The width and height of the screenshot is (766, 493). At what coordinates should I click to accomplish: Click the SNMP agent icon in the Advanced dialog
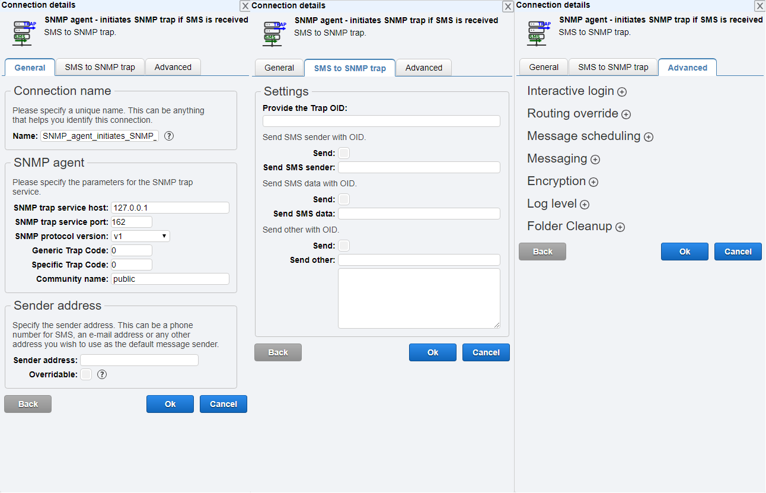point(537,33)
